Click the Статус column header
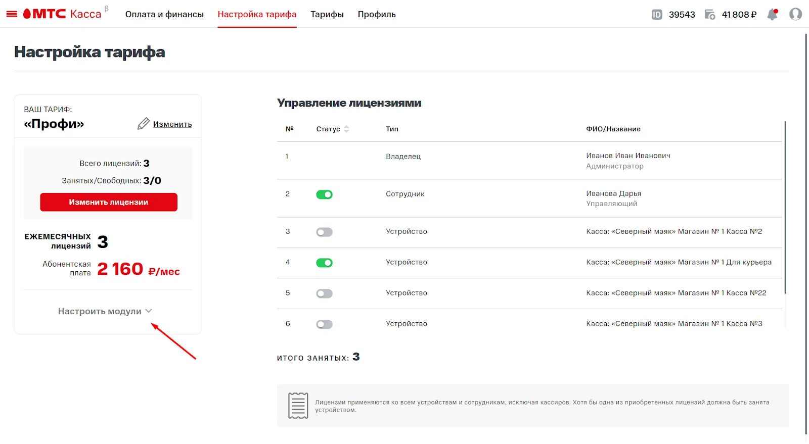The image size is (809, 444). point(328,129)
